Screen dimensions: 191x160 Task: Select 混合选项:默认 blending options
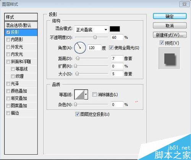tap(21, 25)
